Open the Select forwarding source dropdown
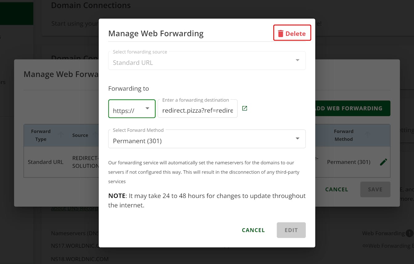This screenshot has width=414, height=264. click(x=207, y=61)
